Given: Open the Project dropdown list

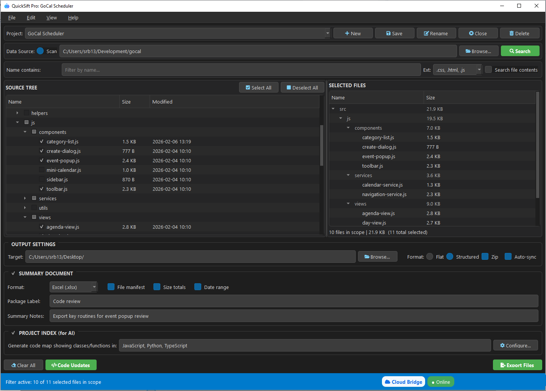Looking at the screenshot, I should [327, 33].
